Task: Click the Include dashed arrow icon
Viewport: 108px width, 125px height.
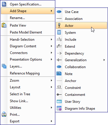Action: [x=59, y=39]
